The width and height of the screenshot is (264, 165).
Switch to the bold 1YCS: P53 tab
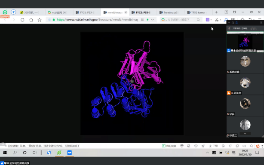tap(143, 12)
